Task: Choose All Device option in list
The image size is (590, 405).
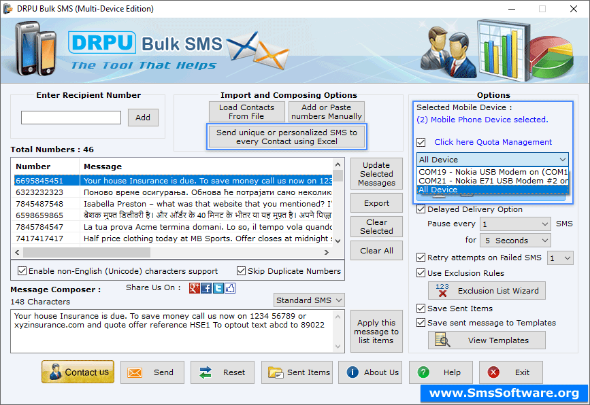Action: coord(493,190)
